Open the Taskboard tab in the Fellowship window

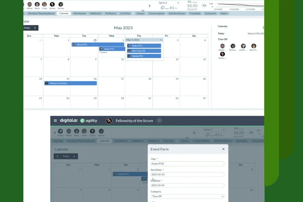pyautogui.click(x=137, y=141)
